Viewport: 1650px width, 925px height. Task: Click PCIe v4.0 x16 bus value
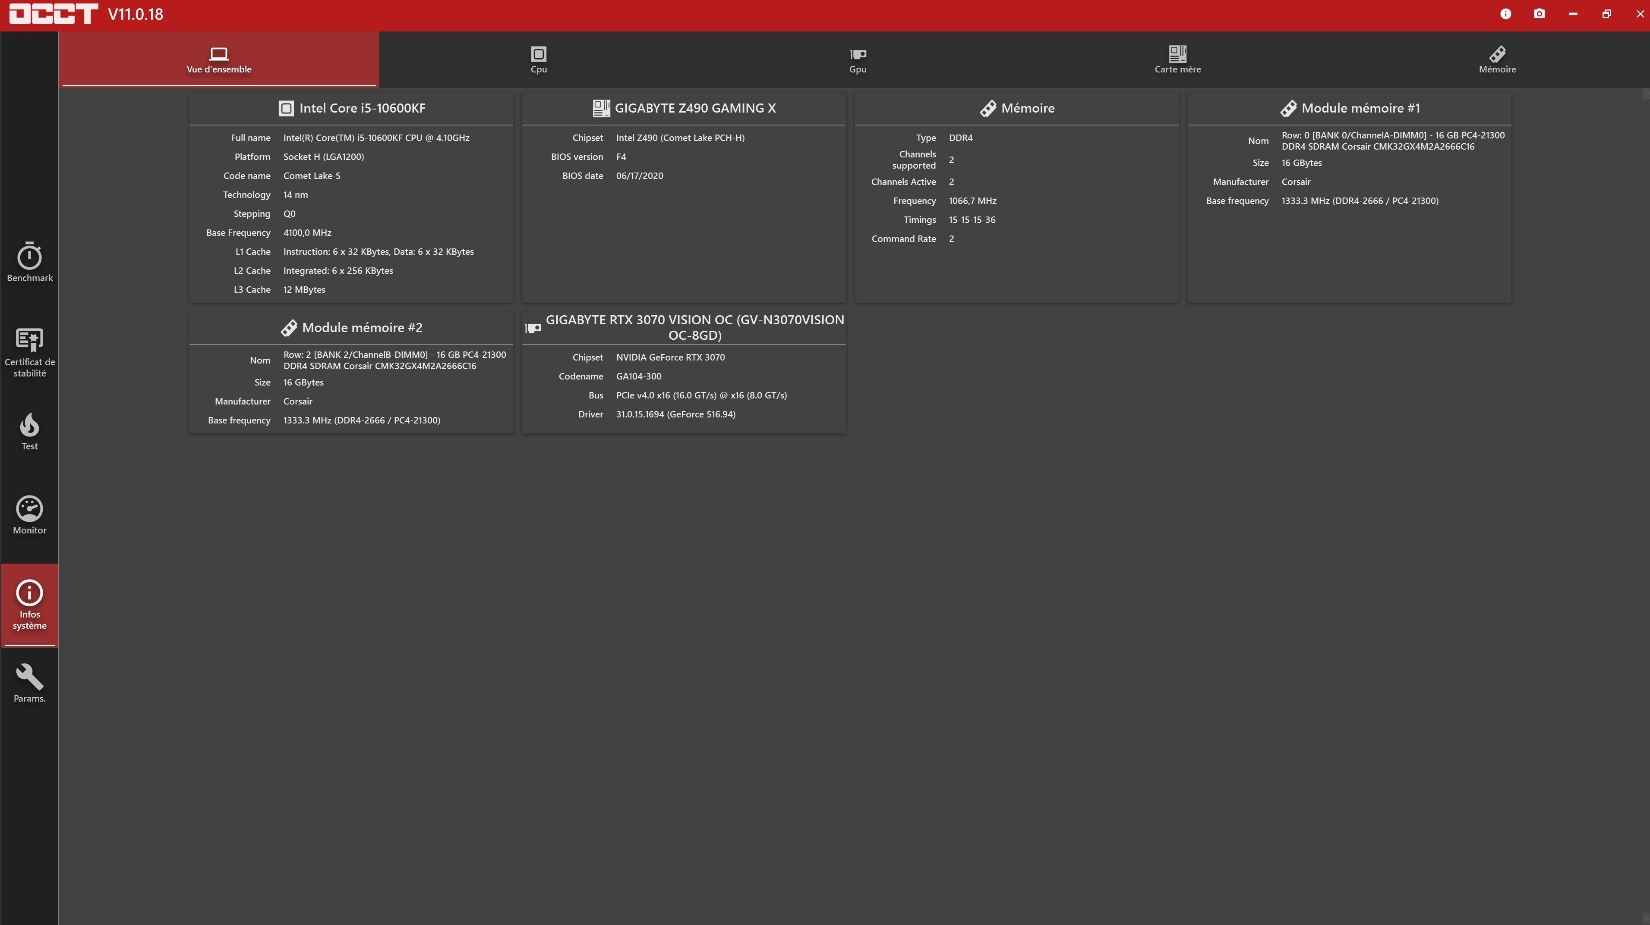click(x=701, y=395)
